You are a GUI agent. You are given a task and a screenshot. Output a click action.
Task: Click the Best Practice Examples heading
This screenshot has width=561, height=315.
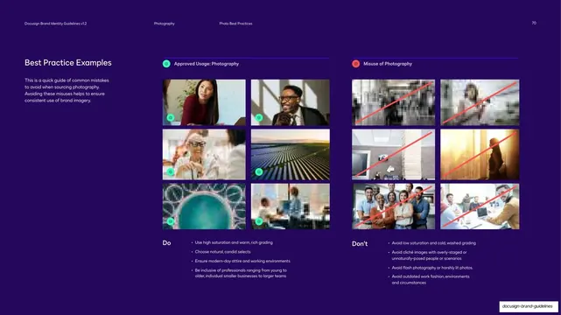point(68,63)
